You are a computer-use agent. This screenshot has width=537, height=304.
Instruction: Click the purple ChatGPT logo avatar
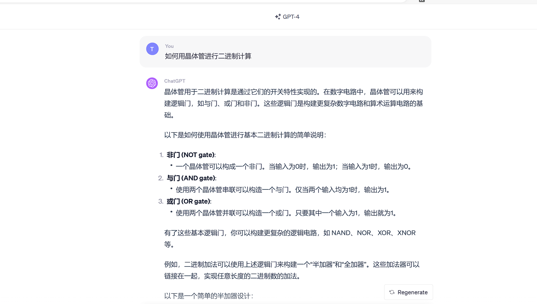coord(152,83)
